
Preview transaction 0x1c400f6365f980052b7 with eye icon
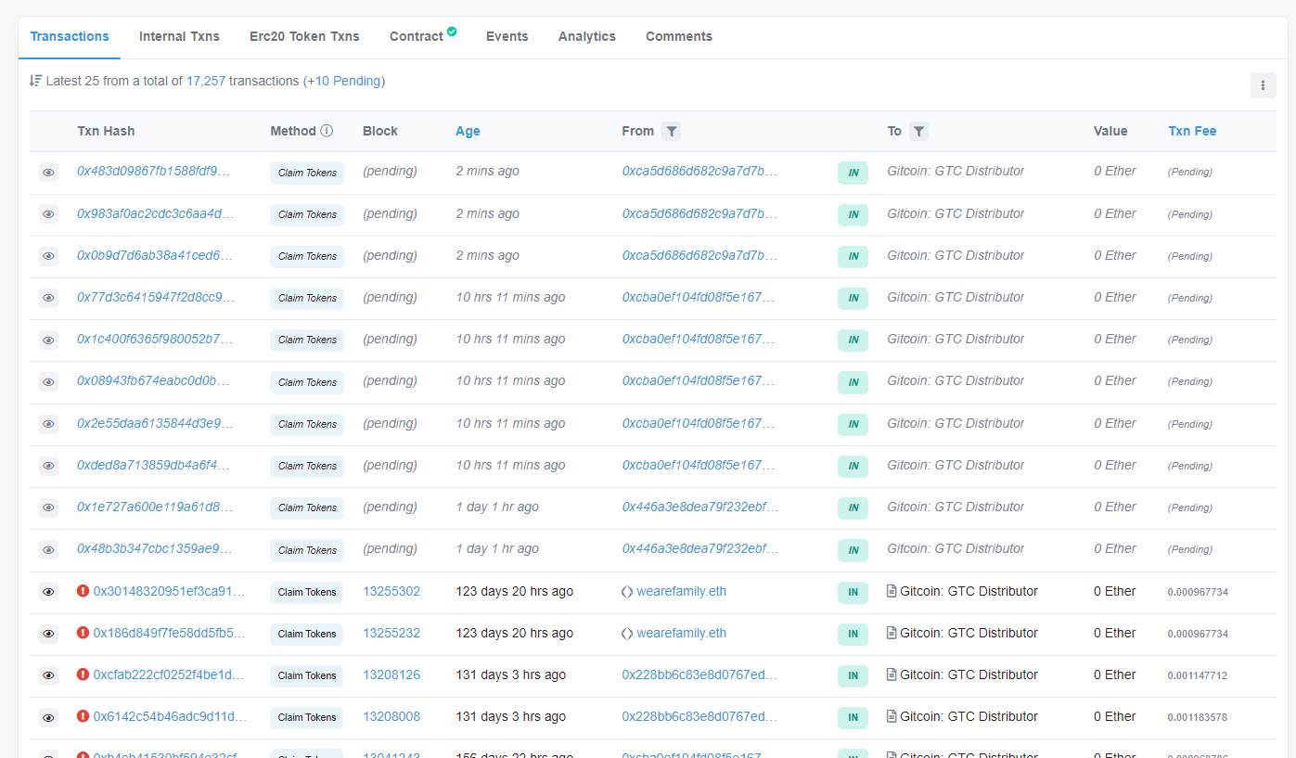coord(48,340)
